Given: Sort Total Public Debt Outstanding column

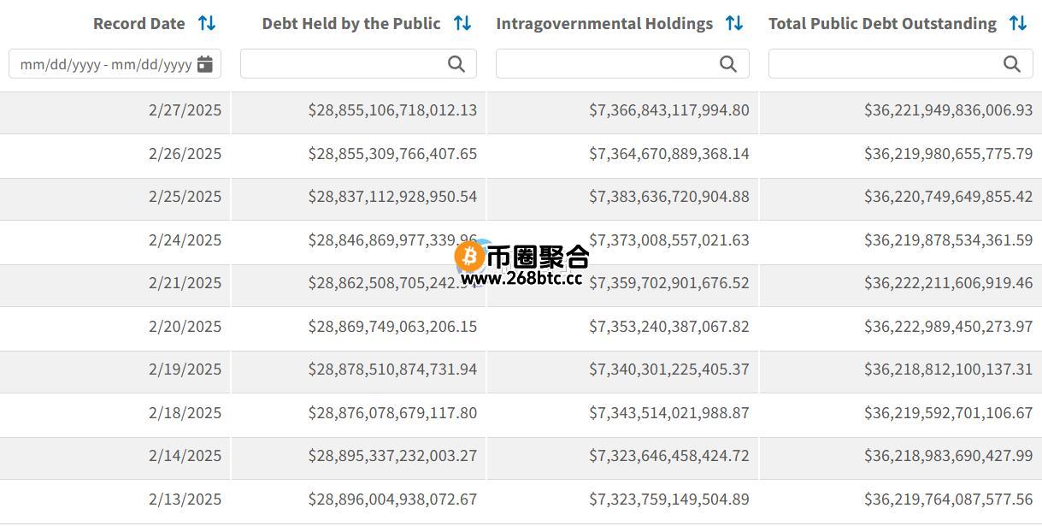Looking at the screenshot, I should [1018, 24].
